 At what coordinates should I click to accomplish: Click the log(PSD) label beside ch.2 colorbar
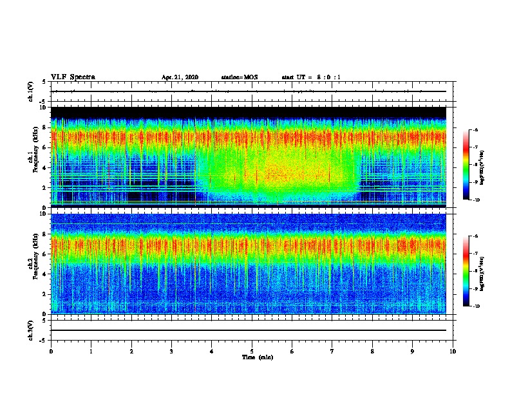coord(482,274)
